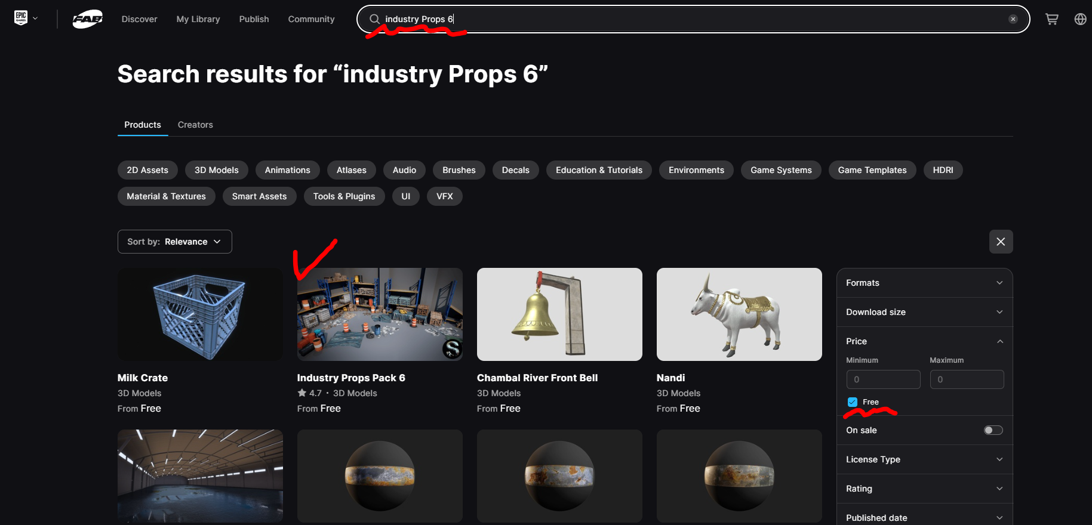Open the Publish page
Viewport: 1092px width, 525px height.
(x=254, y=19)
